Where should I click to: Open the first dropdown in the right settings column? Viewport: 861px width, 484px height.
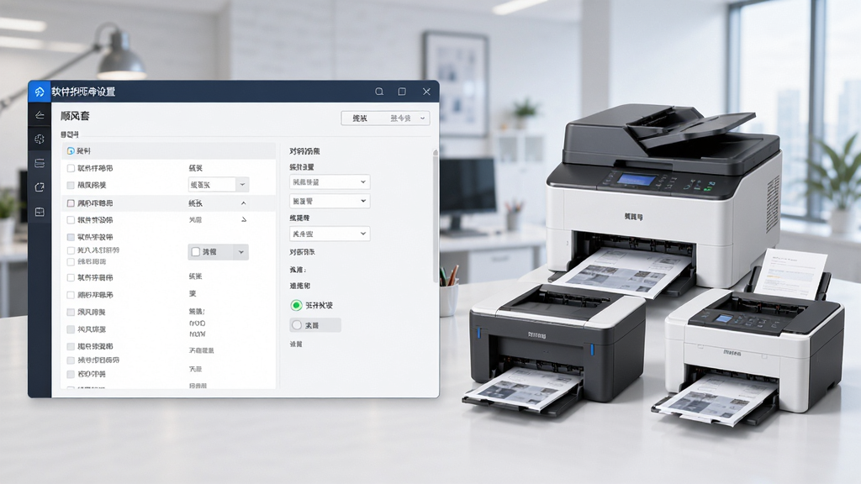[x=330, y=181]
